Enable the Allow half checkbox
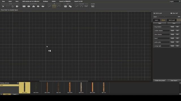The height and width of the screenshot is (101, 181). 171,13
